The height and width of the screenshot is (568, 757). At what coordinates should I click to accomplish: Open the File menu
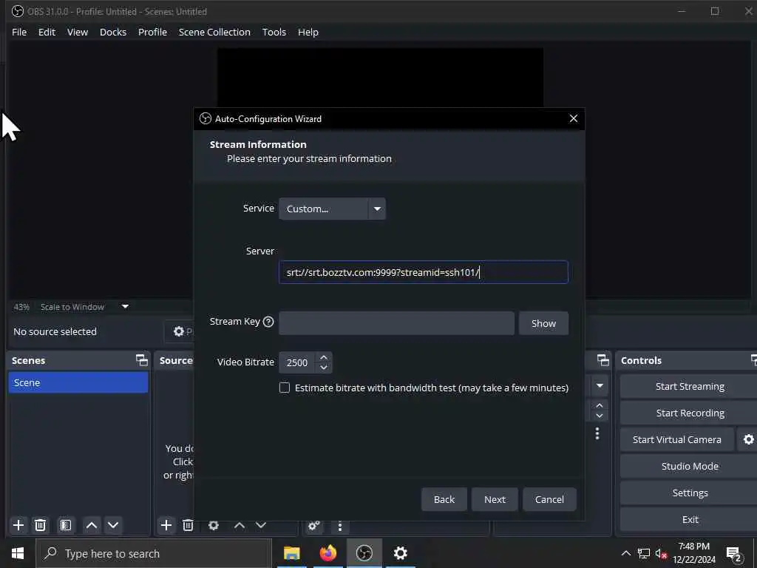tap(19, 32)
